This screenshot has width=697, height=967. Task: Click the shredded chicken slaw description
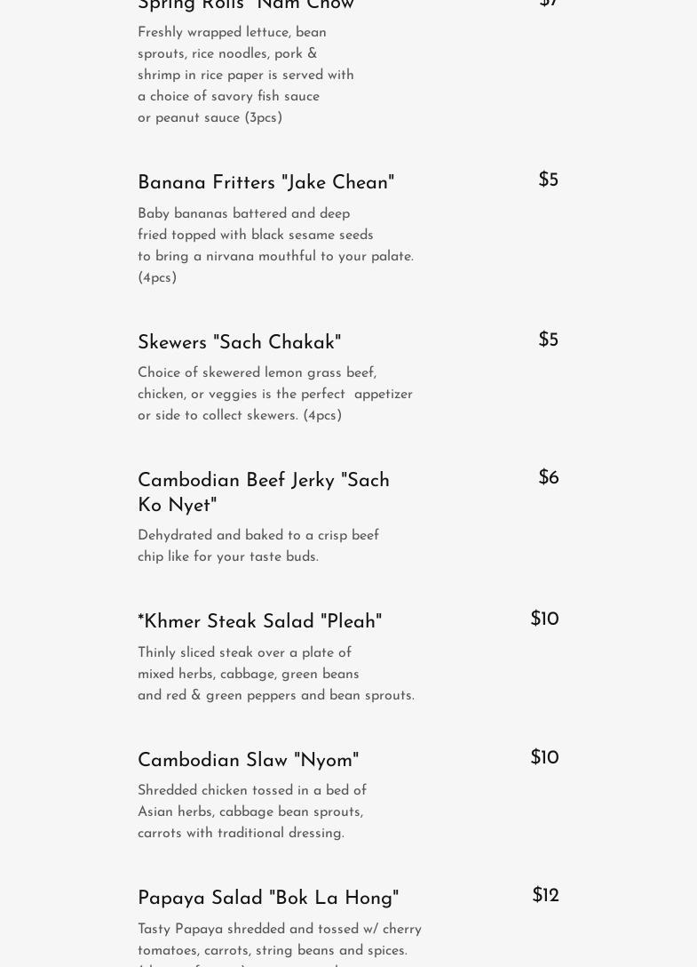point(251,812)
